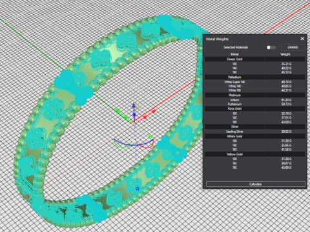Screen dimensions: 310x232
Task: Click the Ruthenium row label
Action: tap(234, 104)
